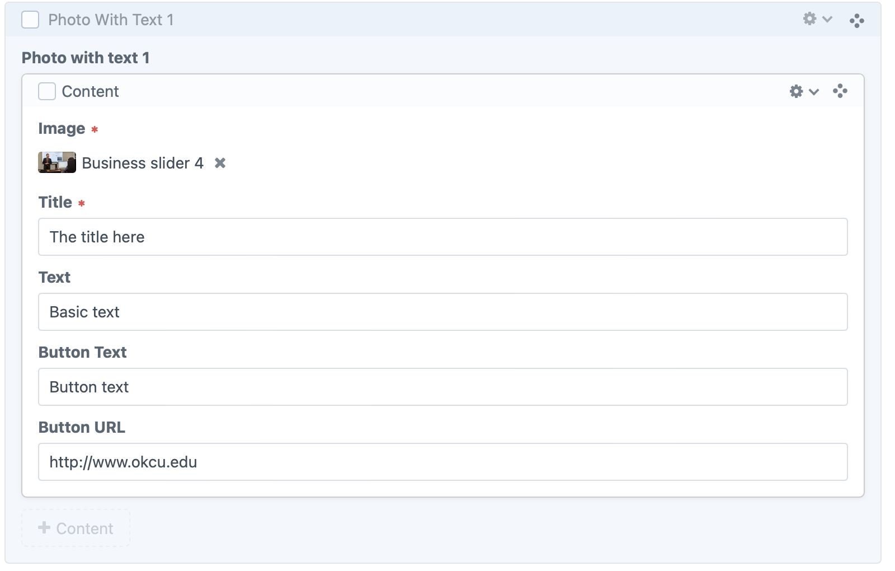Click the 'Photo With Text 1' header title
Image resolution: width=895 pixels, height=571 pixels.
(111, 20)
